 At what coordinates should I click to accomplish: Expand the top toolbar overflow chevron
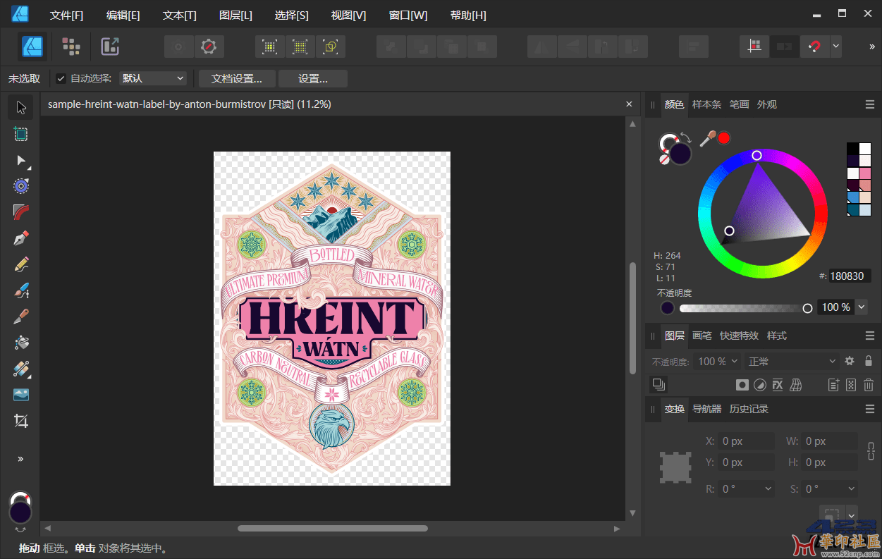tap(872, 47)
